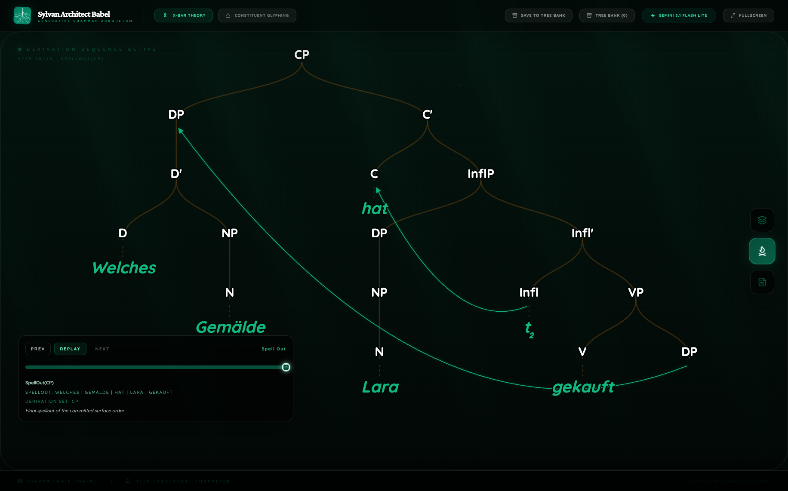Select the CP root node
The height and width of the screenshot is (491, 788).
302,55
